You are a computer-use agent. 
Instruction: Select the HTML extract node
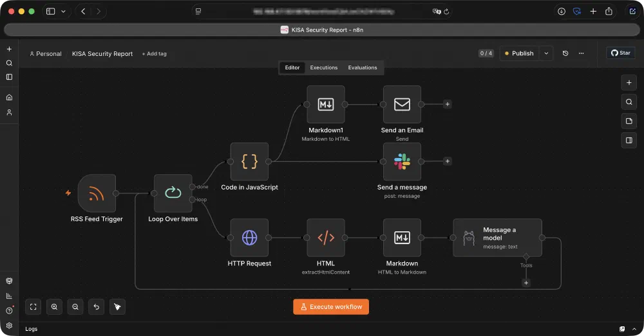326,238
